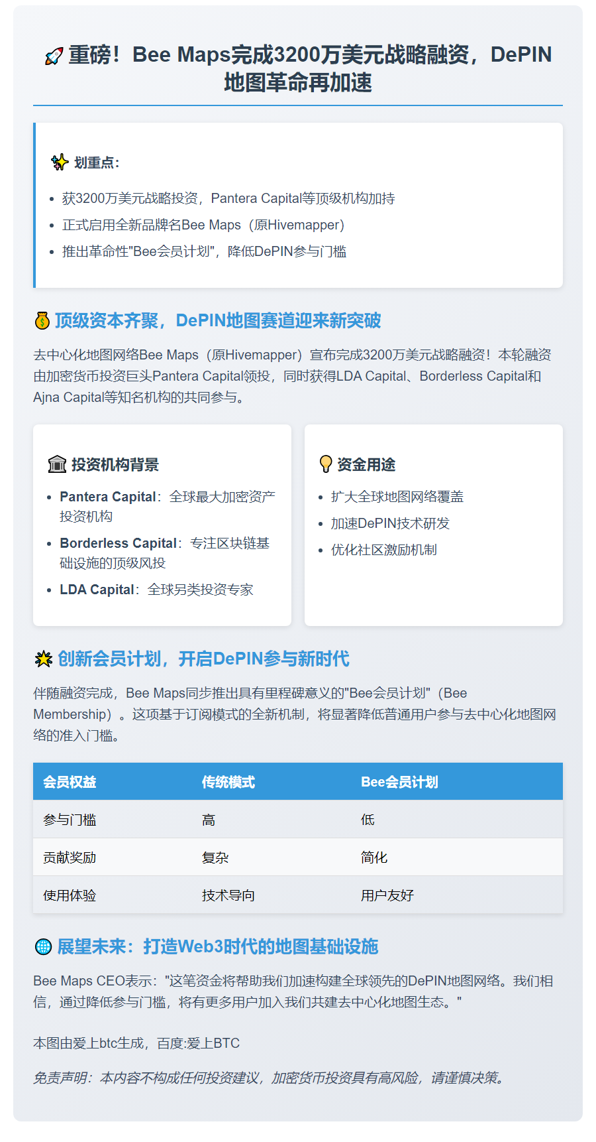Click the money bag icon before 顶级资本齐聚
The image size is (596, 1142).
pyautogui.click(x=42, y=322)
